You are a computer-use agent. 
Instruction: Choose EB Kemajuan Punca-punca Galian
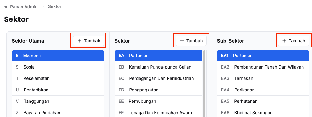tap(158, 67)
